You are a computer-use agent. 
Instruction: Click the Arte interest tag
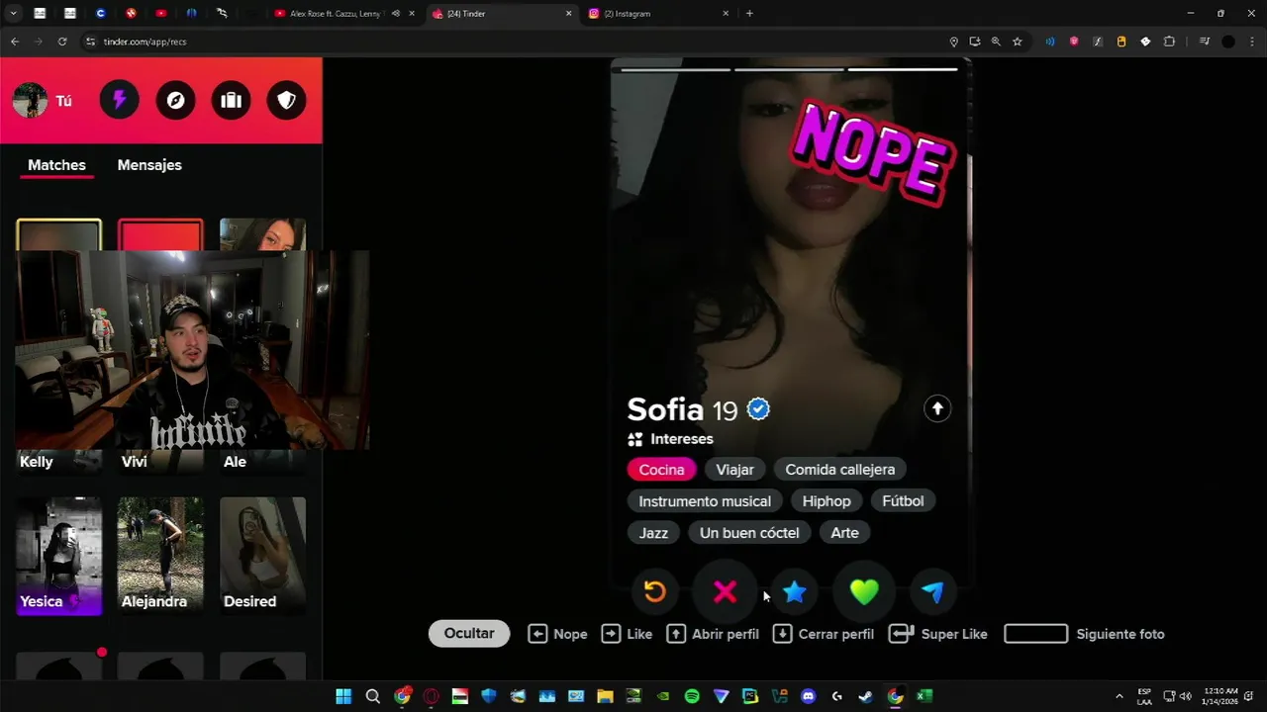point(844,533)
